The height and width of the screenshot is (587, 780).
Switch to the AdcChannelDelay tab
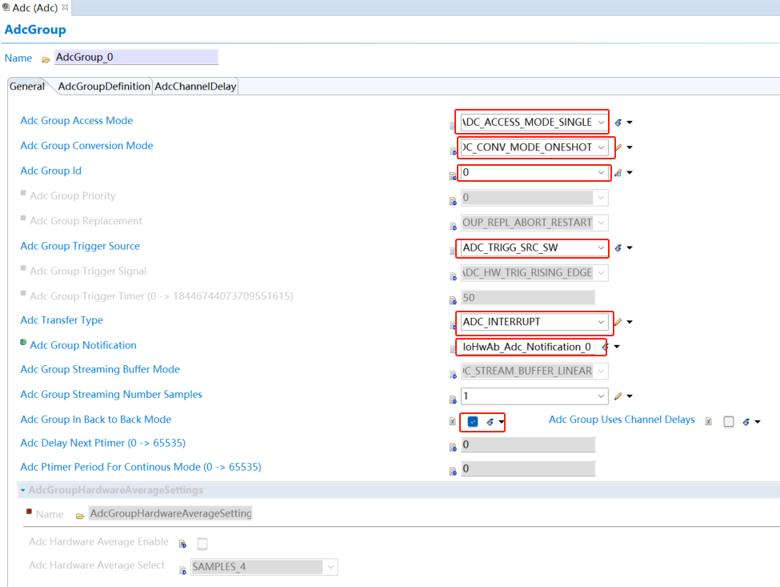click(x=195, y=86)
